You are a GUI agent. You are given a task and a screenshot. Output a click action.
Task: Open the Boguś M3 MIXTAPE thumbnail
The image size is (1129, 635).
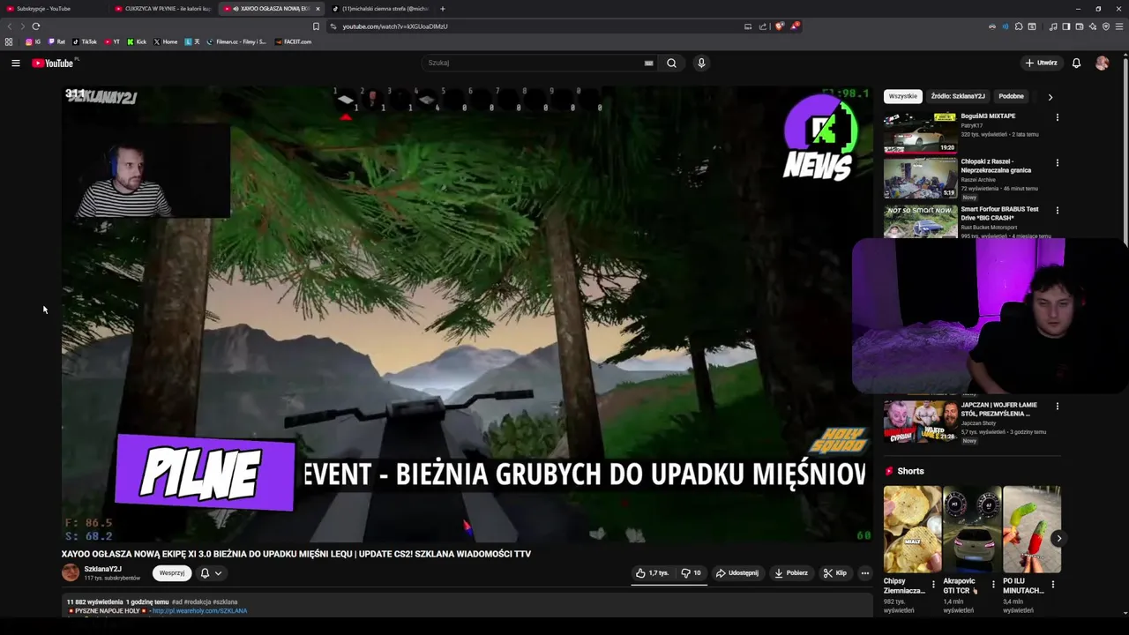click(920, 132)
